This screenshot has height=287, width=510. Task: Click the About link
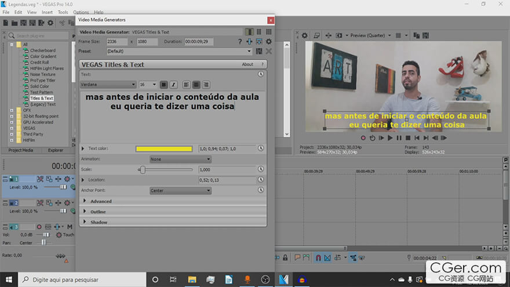[247, 64]
